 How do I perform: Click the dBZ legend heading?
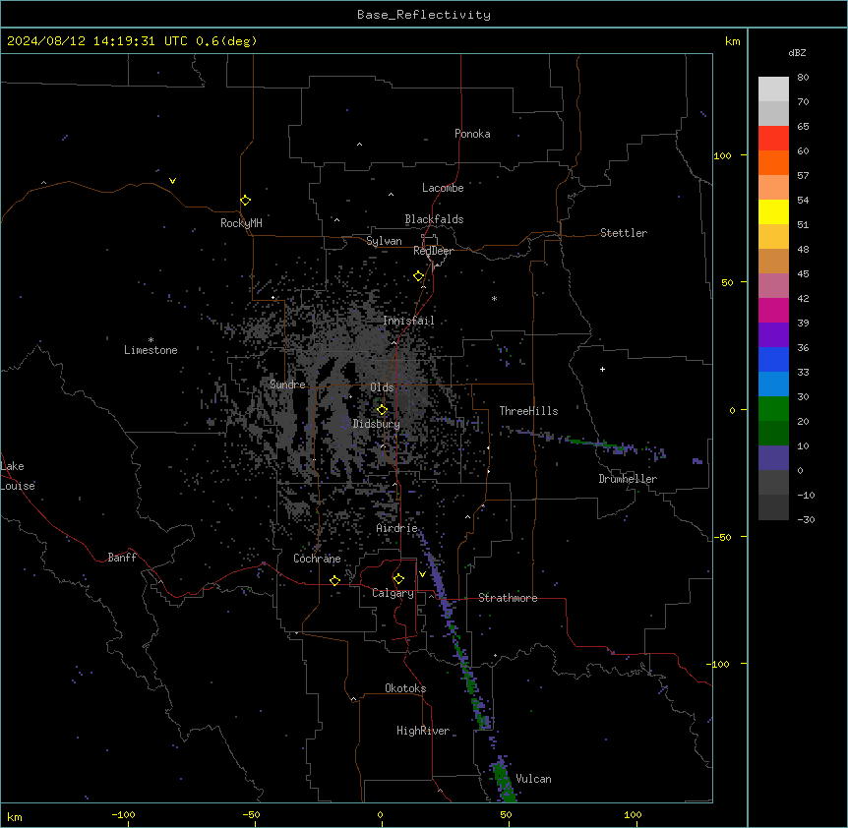coord(797,52)
